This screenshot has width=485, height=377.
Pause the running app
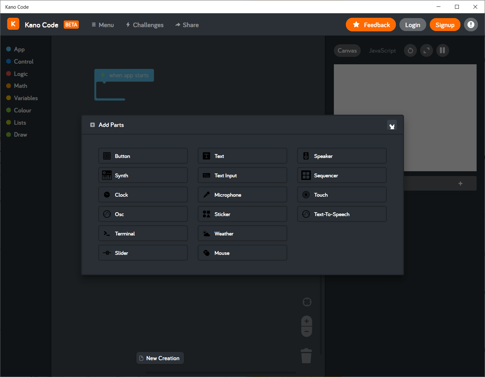pyautogui.click(x=442, y=50)
